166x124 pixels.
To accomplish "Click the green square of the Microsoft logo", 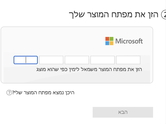I will [x=111, y=39].
